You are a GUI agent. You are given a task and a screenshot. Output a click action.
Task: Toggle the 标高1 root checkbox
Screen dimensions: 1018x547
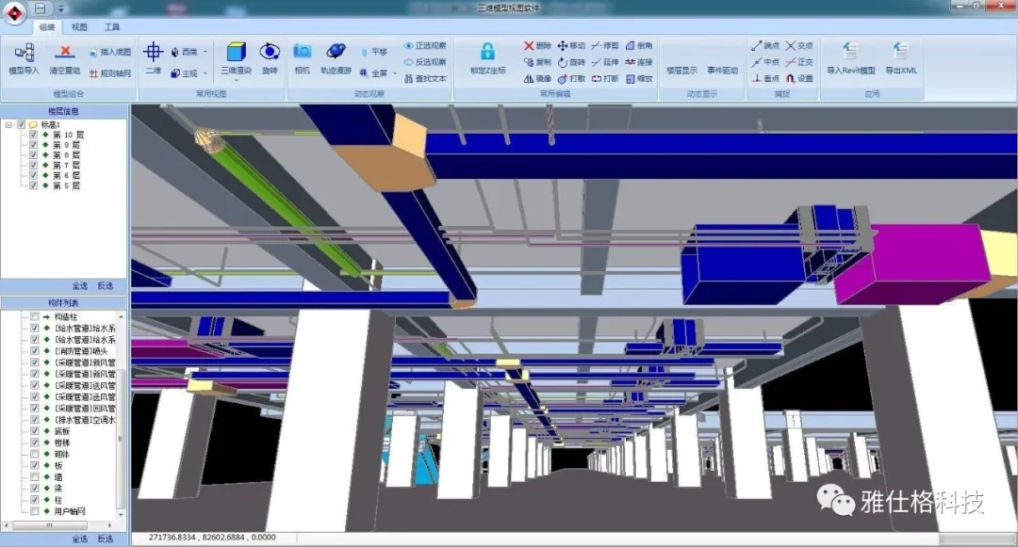[22, 124]
